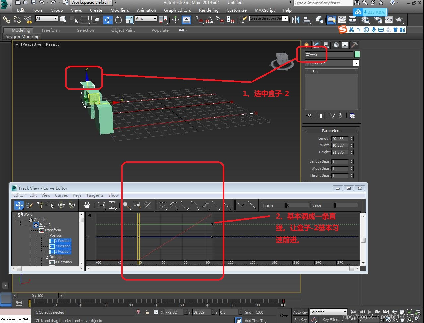Click the time slider 0 / 100 handle
The width and height of the screenshot is (424, 323).
tap(37, 296)
